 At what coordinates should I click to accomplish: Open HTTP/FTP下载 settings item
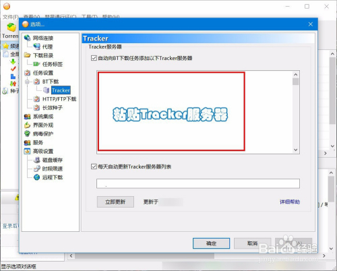pos(59,99)
